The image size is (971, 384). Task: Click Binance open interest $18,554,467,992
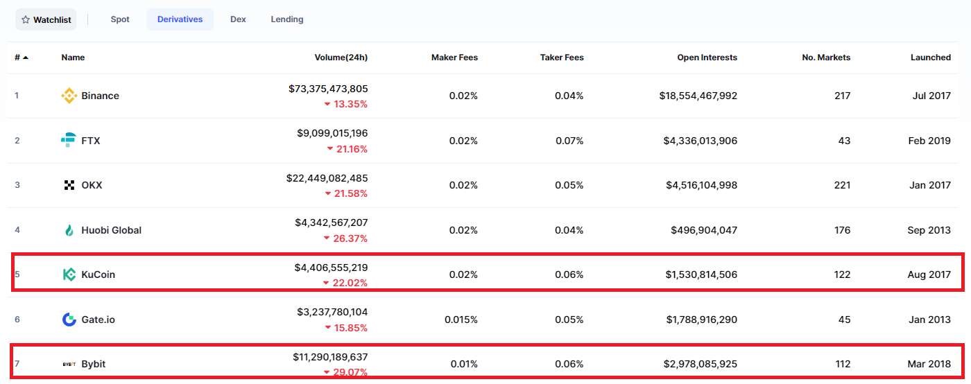point(698,96)
